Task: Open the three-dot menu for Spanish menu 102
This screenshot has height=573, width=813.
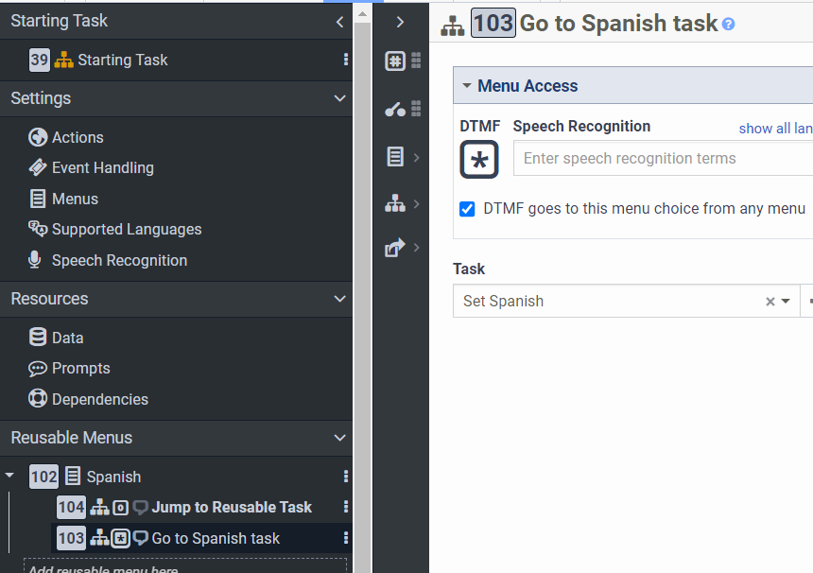Action: (x=346, y=477)
